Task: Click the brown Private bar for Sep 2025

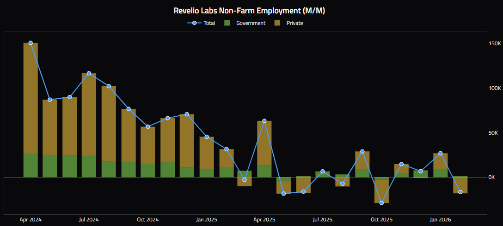Action: [362, 160]
